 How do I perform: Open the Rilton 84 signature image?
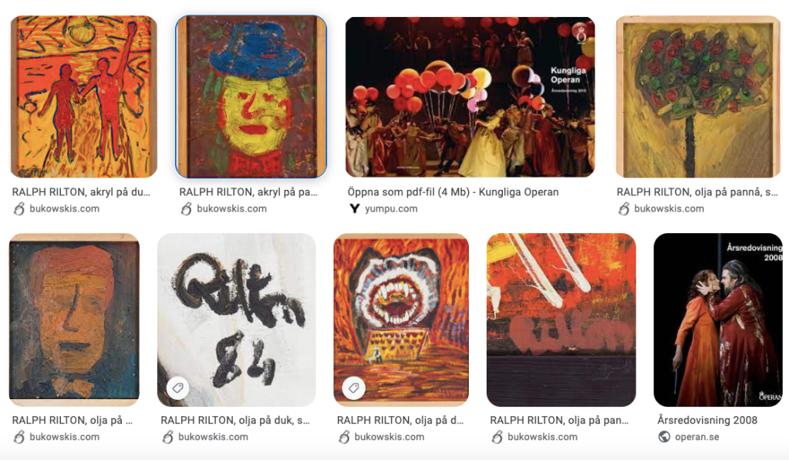click(237, 320)
